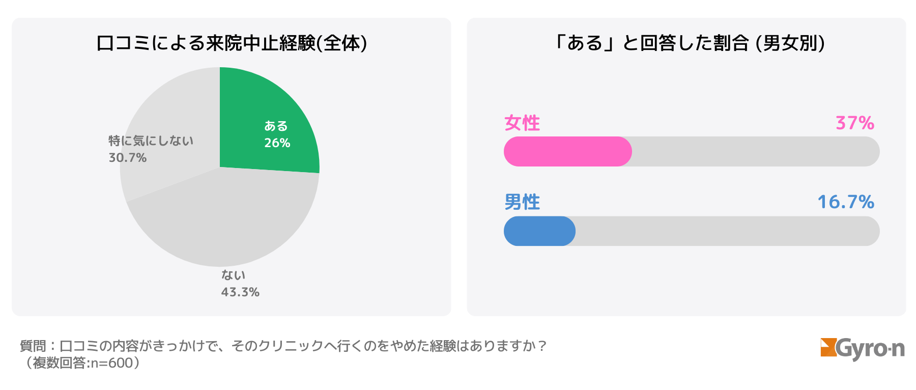Click the 質問 survey question text
This screenshot has height=390, width=916.
283,346
